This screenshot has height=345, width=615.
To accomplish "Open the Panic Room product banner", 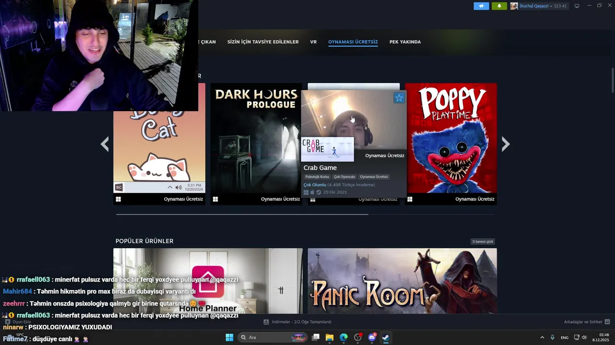I will 402,281.
